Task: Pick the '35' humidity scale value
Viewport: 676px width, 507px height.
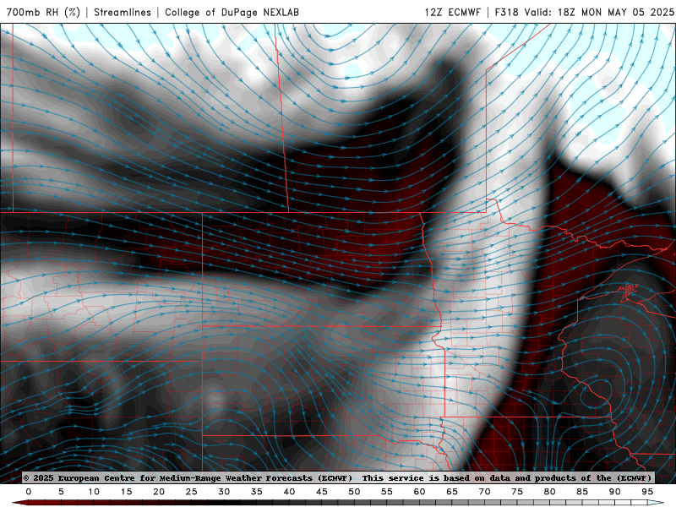Action: pos(257,492)
